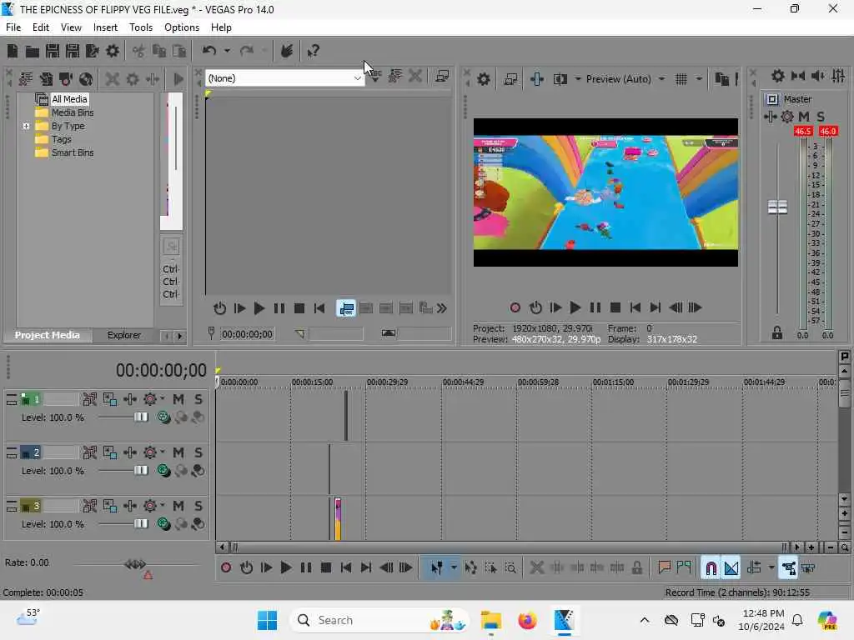Save the project using the floppy icon

click(53, 51)
